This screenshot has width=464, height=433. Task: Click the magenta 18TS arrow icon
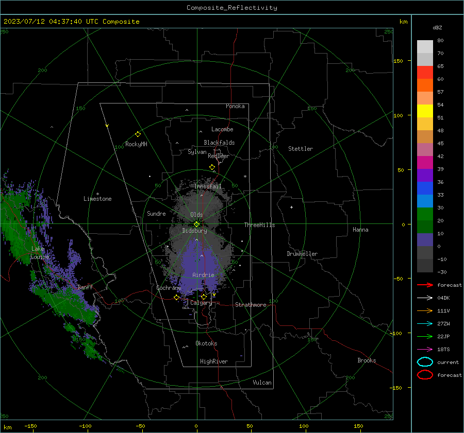coord(425,350)
